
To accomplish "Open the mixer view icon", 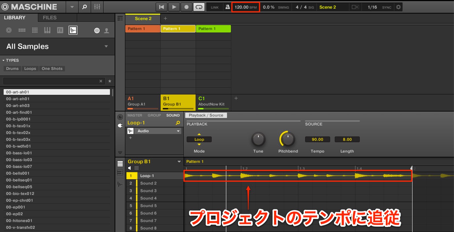I will 97,7.
